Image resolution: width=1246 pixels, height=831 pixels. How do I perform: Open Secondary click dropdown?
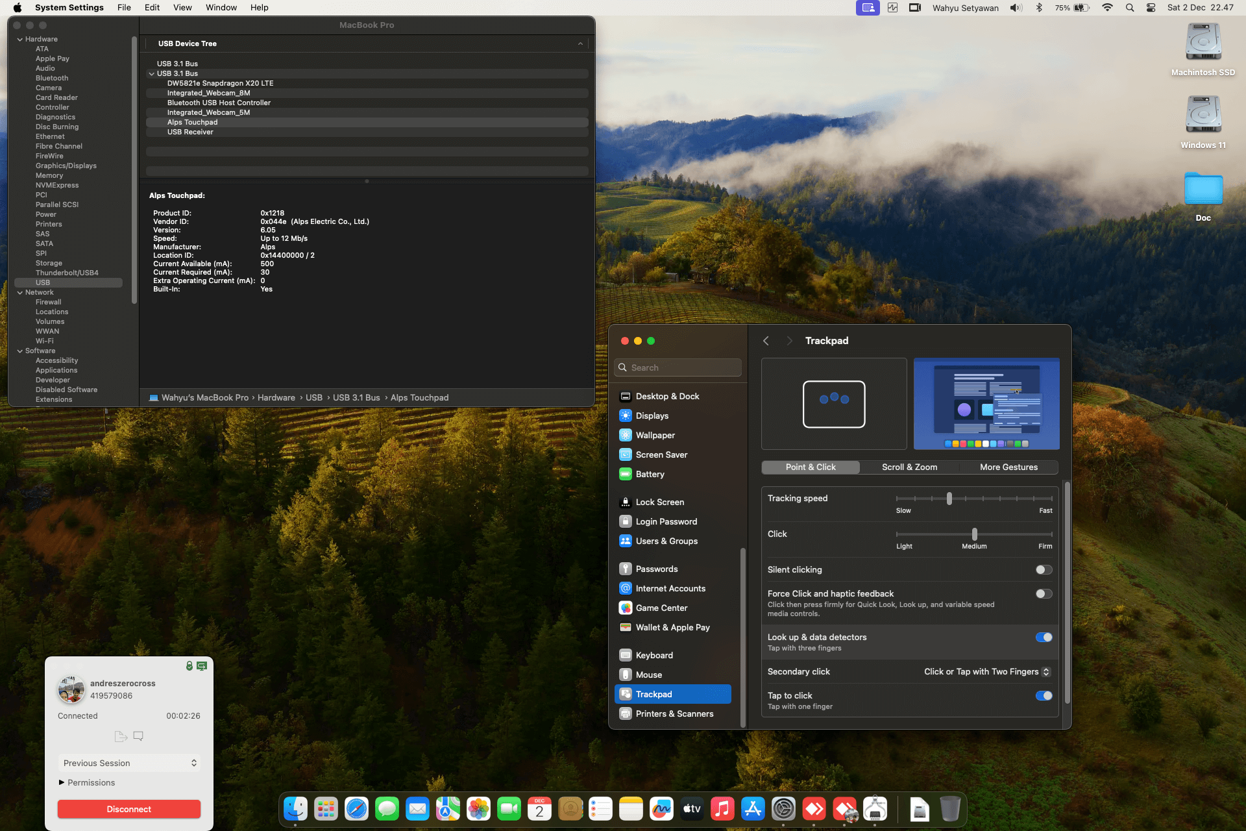986,672
